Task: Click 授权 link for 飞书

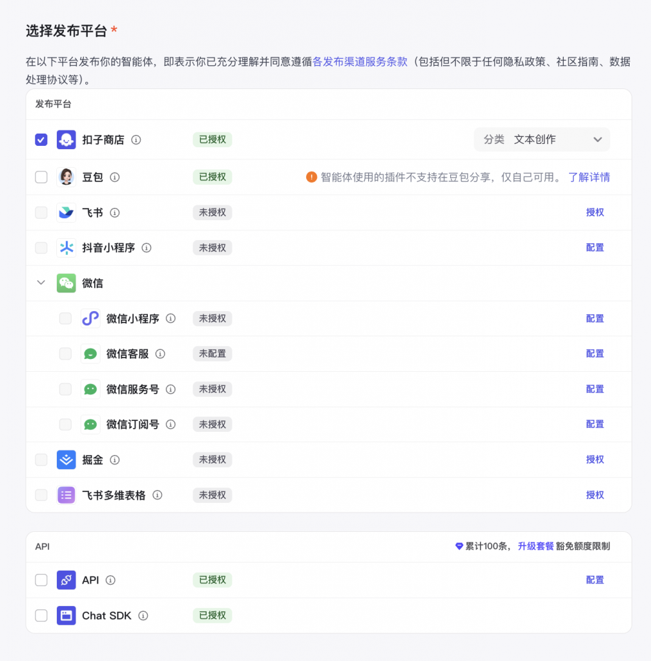Action: coord(595,212)
